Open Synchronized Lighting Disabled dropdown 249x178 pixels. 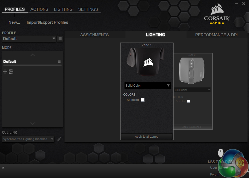tap(28, 139)
